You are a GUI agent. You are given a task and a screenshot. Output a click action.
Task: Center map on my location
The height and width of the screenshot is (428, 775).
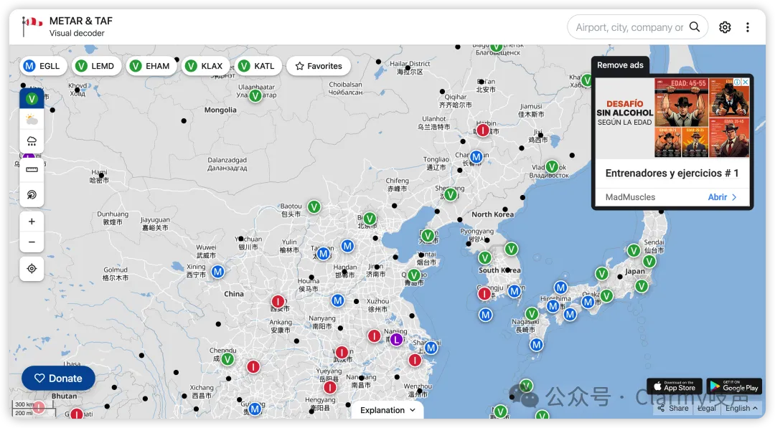click(x=32, y=269)
